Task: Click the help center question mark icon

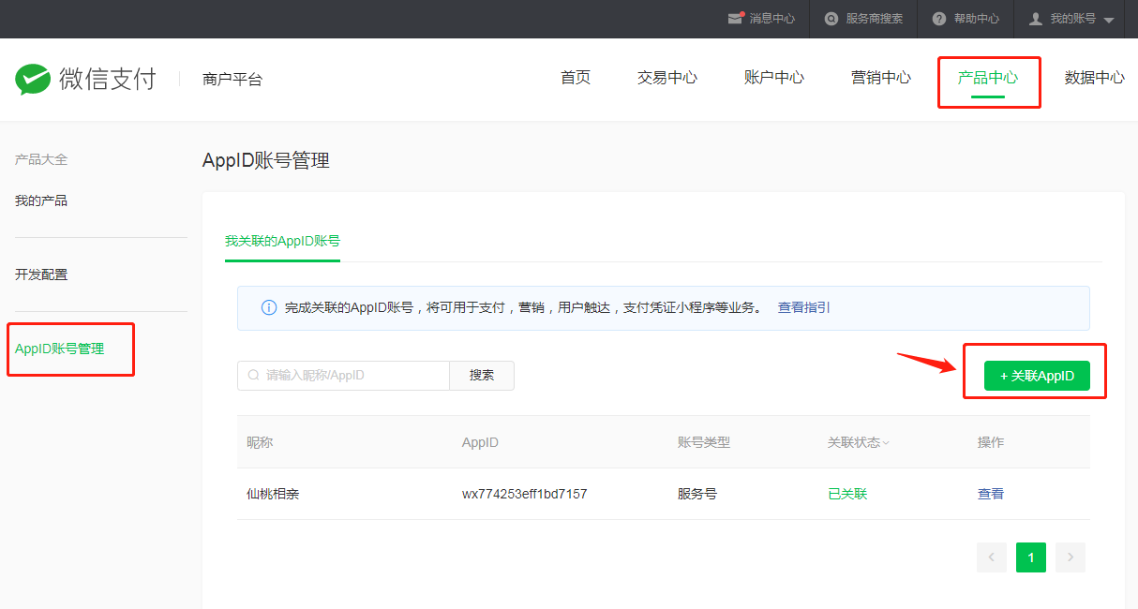Action: pyautogui.click(x=939, y=19)
